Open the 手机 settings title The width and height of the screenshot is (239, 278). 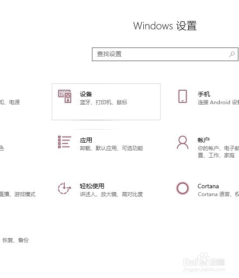(x=204, y=94)
